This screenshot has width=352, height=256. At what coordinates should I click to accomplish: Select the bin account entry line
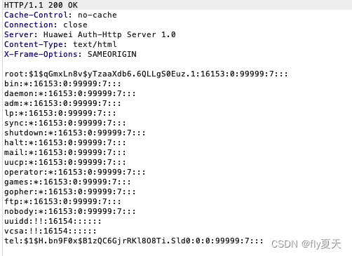pos(62,83)
